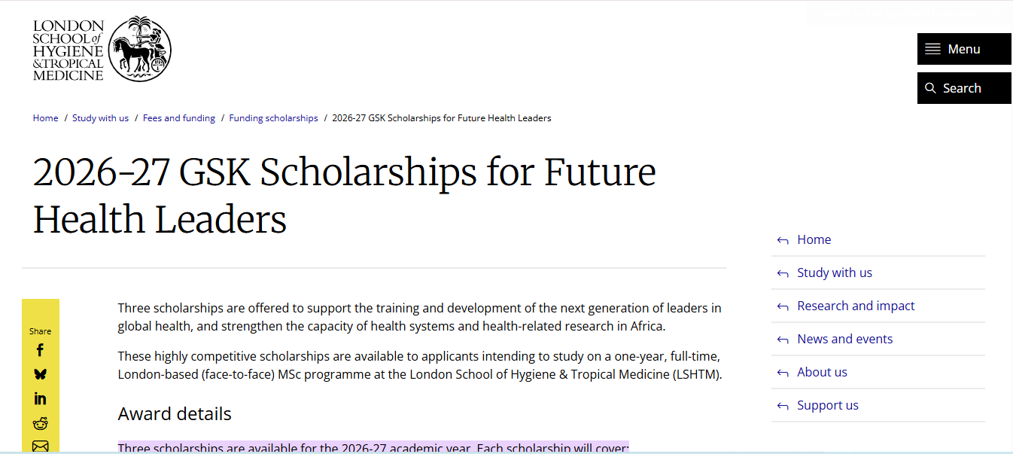Dismiss the low bandwidth banner
1013x454 pixels.
[x=996, y=13]
